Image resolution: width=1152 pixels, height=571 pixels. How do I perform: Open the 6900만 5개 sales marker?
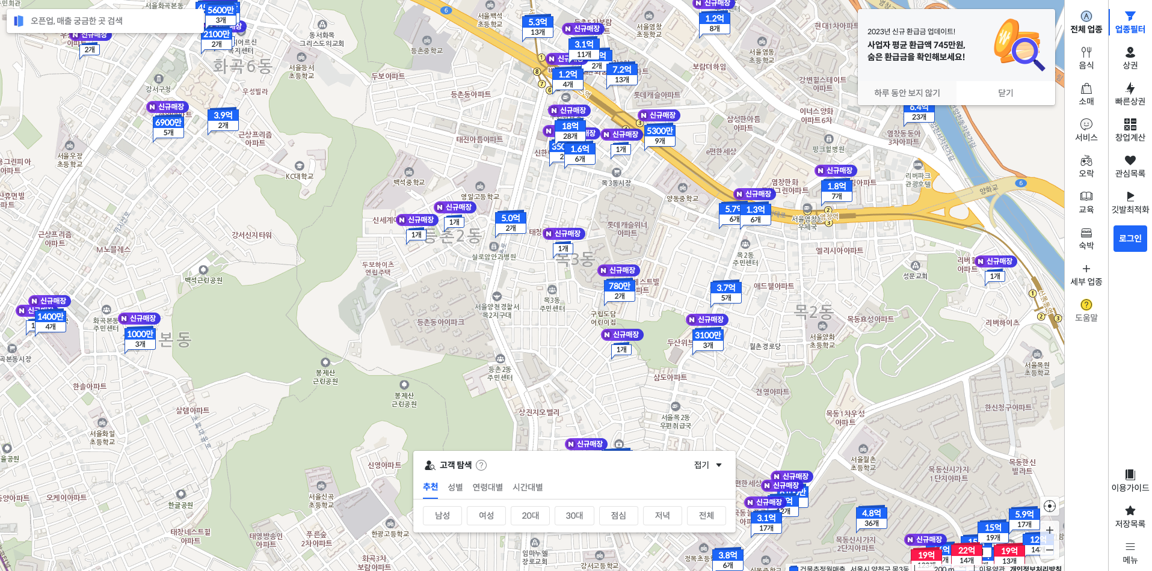pyautogui.click(x=168, y=127)
